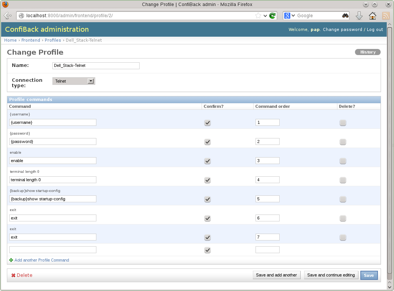Click the green plus before Add another Profile Command
The height and width of the screenshot is (291, 394).
(x=11, y=260)
